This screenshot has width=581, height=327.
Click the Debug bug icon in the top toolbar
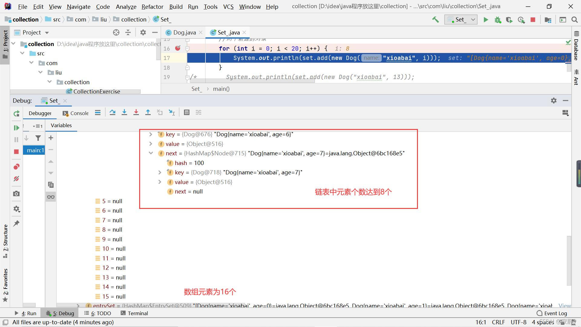(497, 20)
